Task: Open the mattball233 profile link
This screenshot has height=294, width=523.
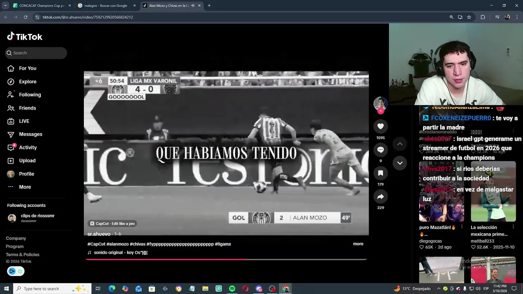Action: pyautogui.click(x=483, y=241)
